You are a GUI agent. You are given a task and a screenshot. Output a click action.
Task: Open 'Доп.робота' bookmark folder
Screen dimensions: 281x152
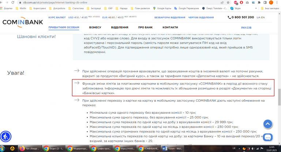tap(57, 8)
